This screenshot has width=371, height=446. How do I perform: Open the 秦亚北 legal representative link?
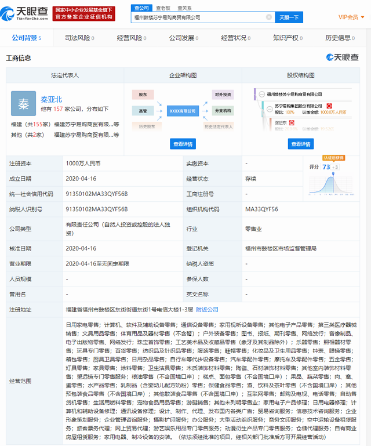(x=51, y=99)
